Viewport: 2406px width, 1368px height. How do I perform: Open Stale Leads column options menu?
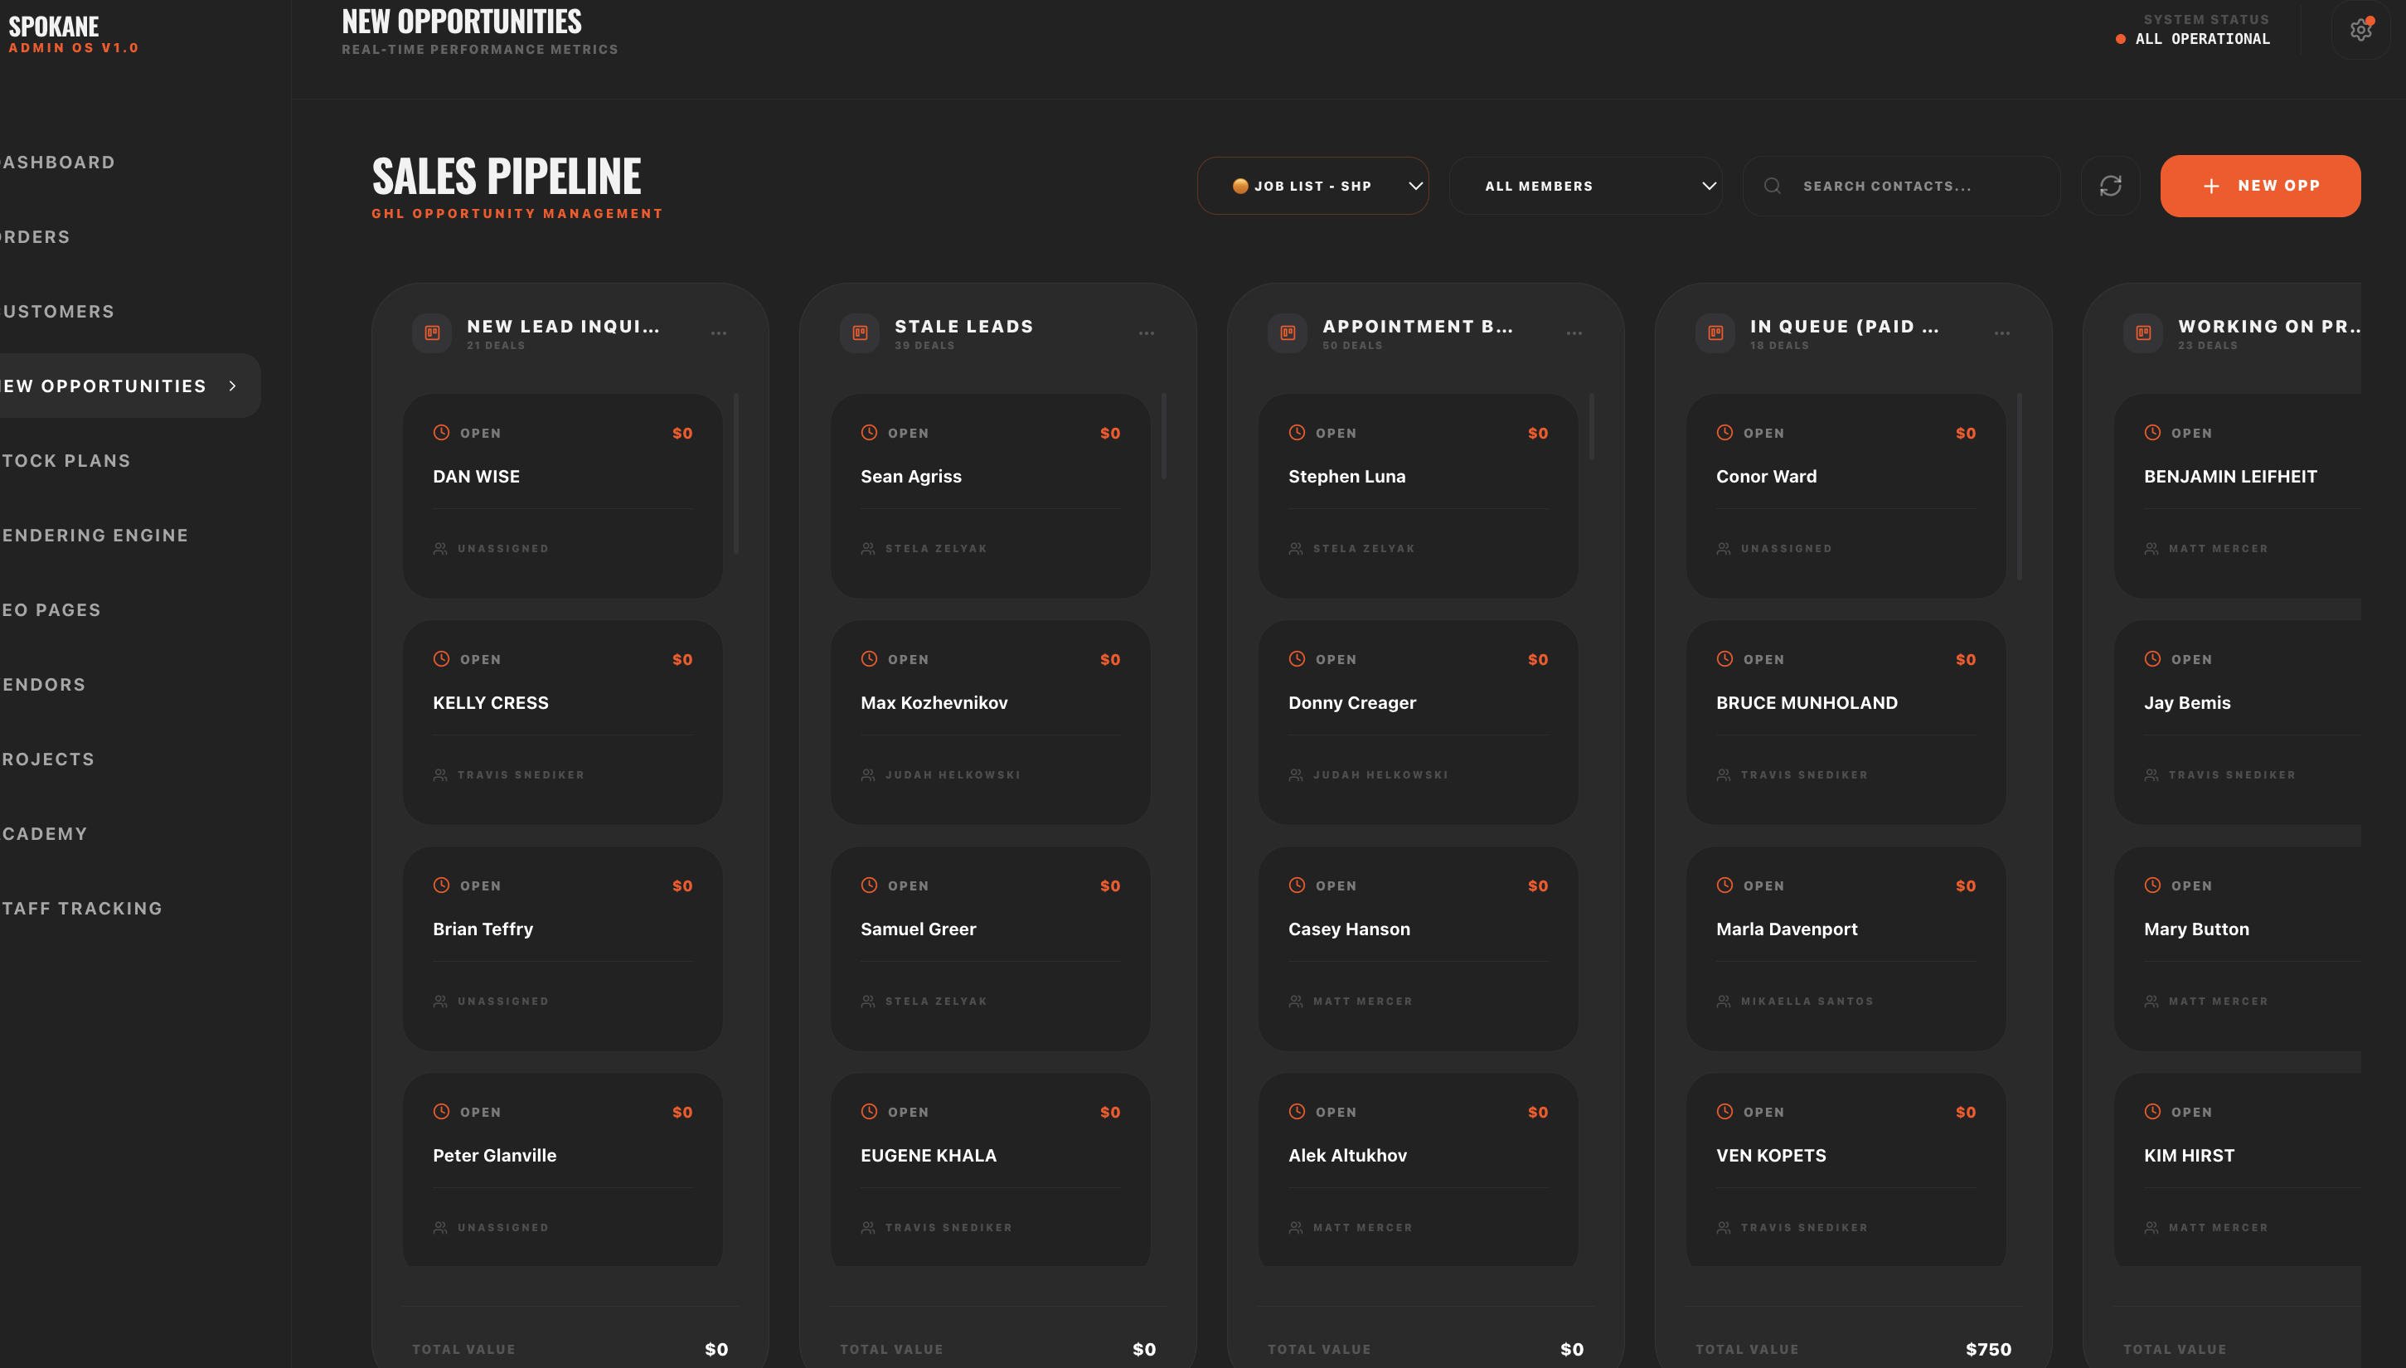pyautogui.click(x=1146, y=333)
